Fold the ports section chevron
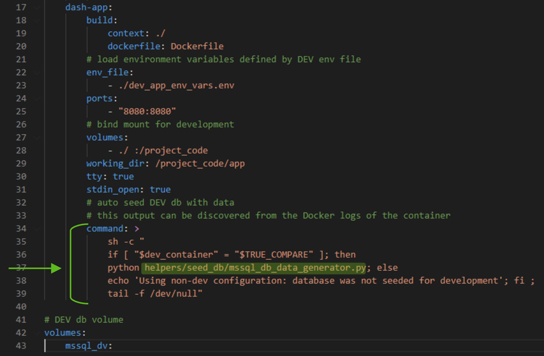Image resolution: width=544 pixels, height=356 pixels. 37,99
